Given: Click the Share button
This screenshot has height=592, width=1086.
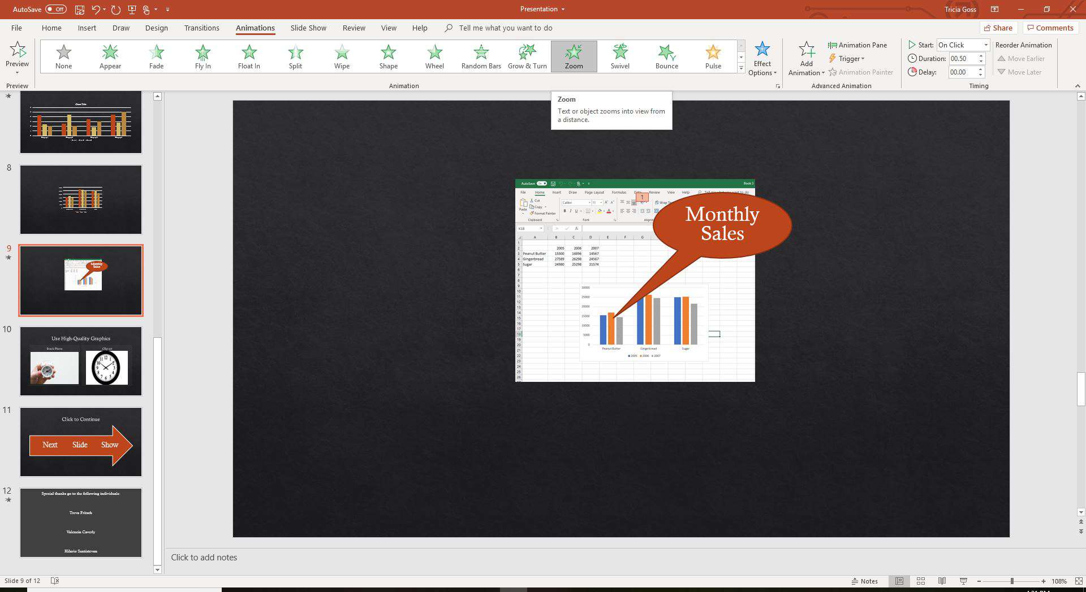Looking at the screenshot, I should [x=998, y=28].
